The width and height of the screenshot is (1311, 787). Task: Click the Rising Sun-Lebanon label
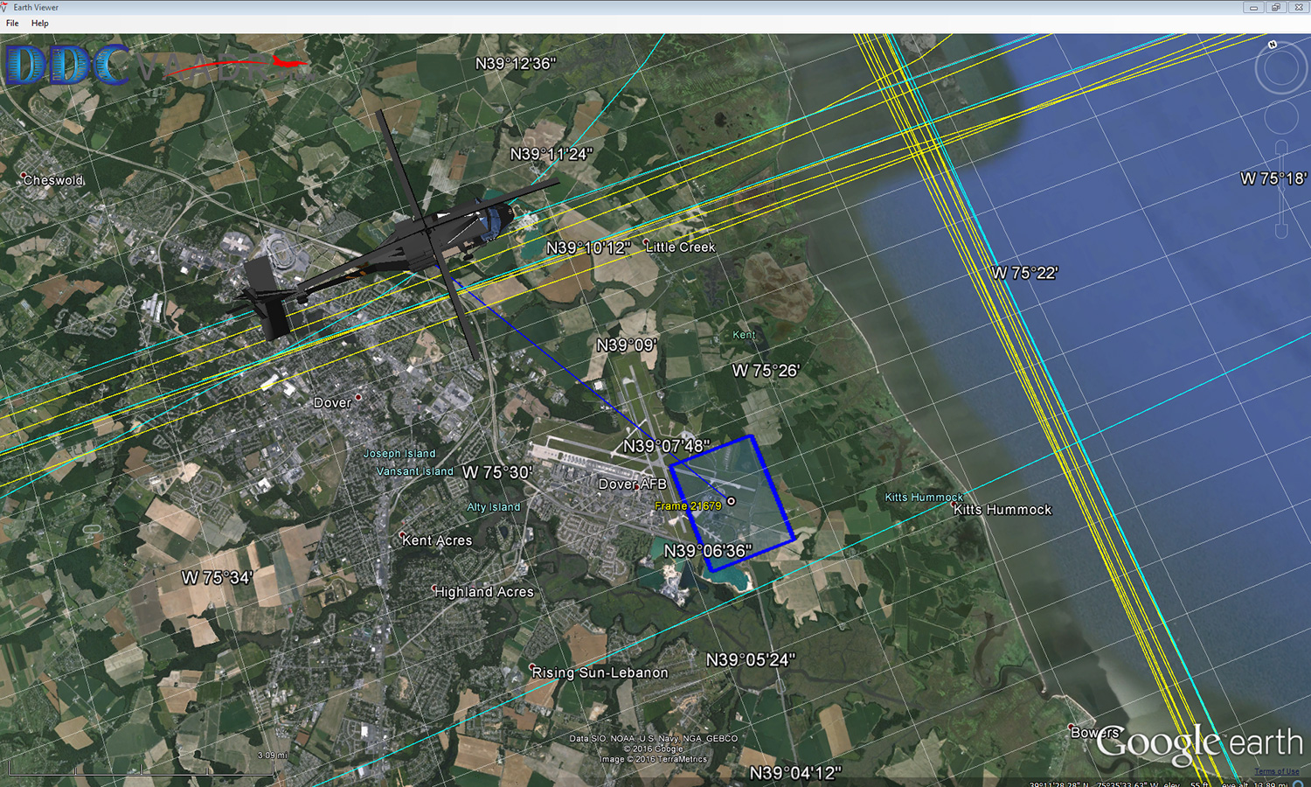tap(600, 672)
